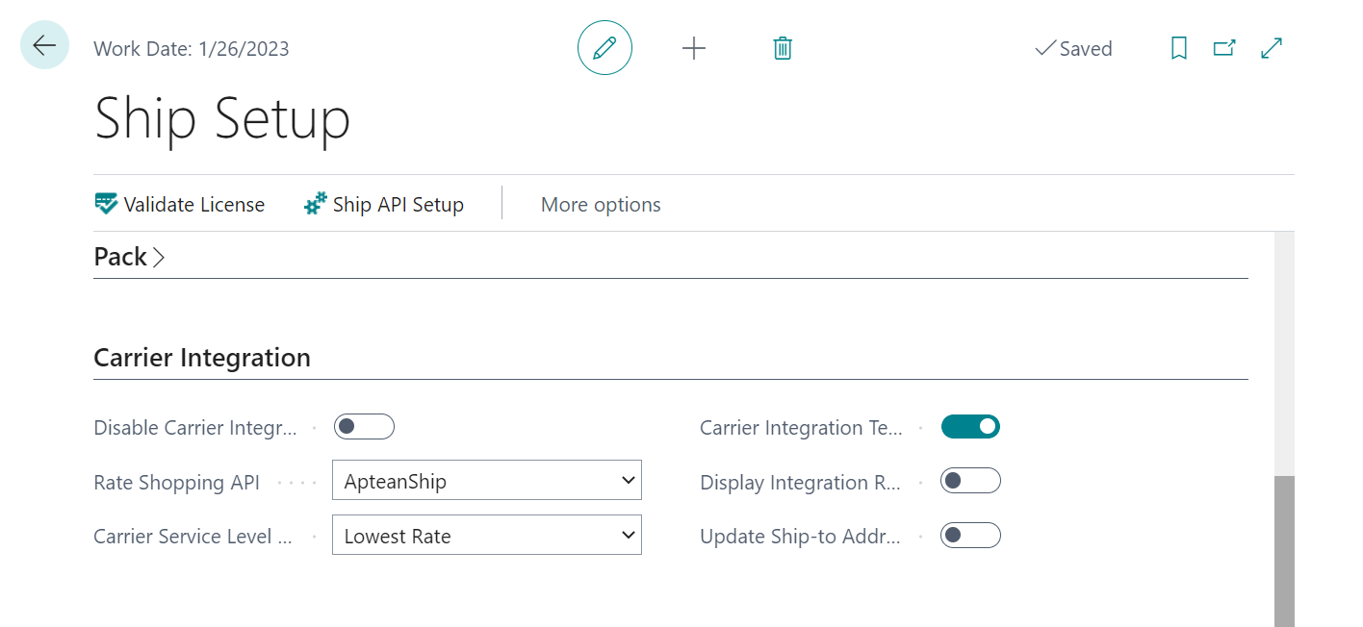Click the plus icon to create new

[693, 48]
